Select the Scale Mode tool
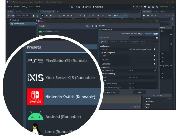176x139 pixels. 55,16
